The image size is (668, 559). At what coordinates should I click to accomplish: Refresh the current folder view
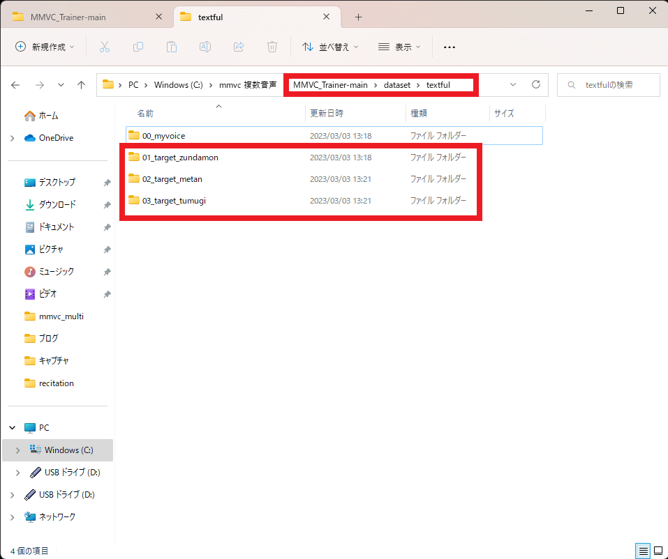coord(536,84)
